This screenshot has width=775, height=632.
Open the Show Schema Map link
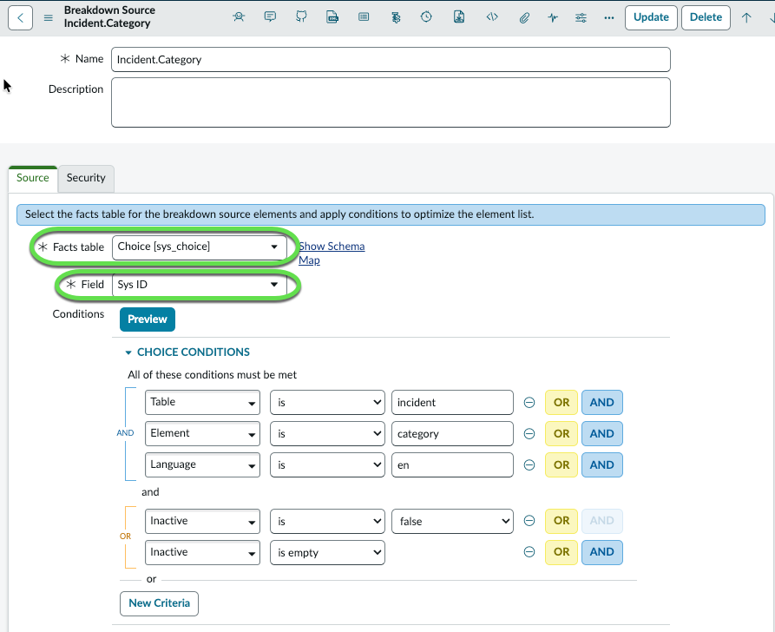(x=332, y=253)
